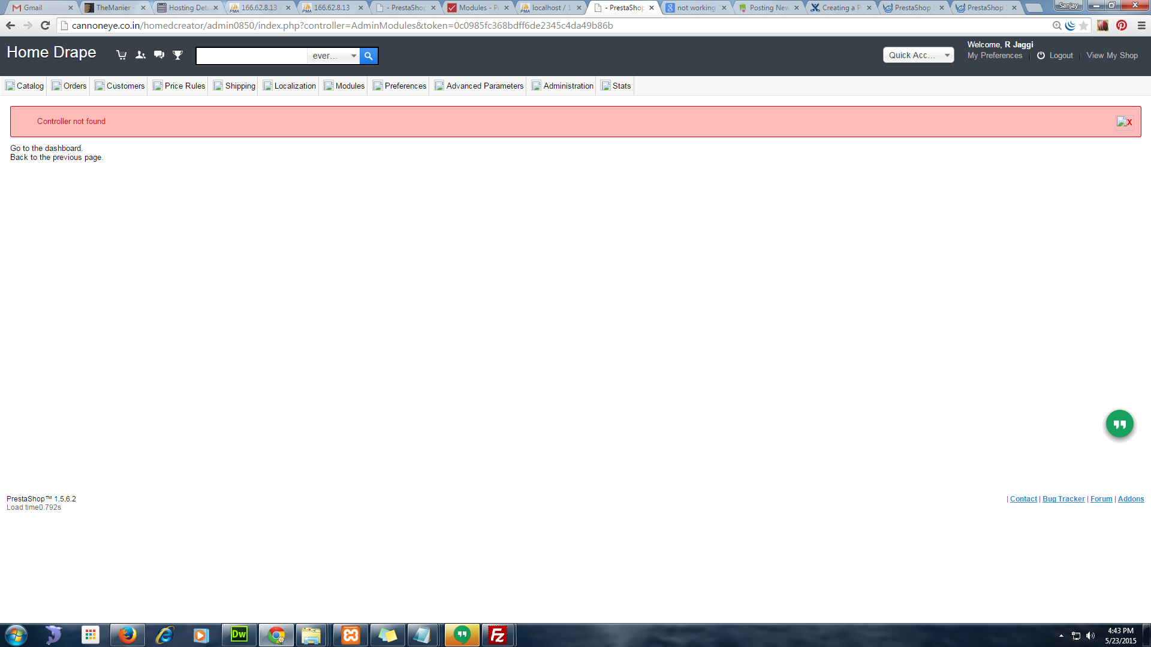1151x647 pixels.
Task: Click the Bug Tracker footer link
Action: point(1063,499)
